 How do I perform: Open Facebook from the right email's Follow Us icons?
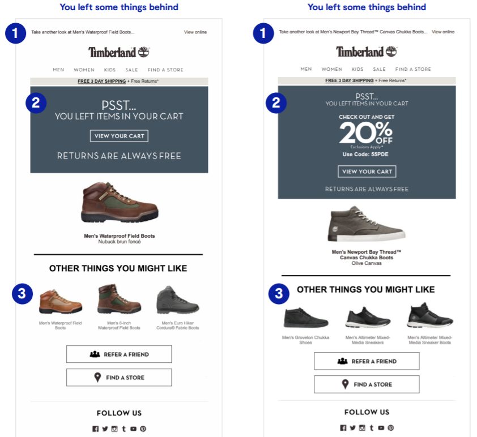pos(343,428)
